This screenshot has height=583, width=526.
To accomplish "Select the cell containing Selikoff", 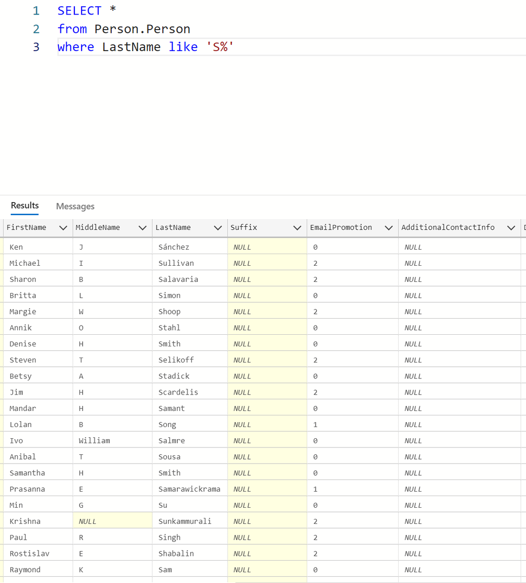I will tap(190, 360).
